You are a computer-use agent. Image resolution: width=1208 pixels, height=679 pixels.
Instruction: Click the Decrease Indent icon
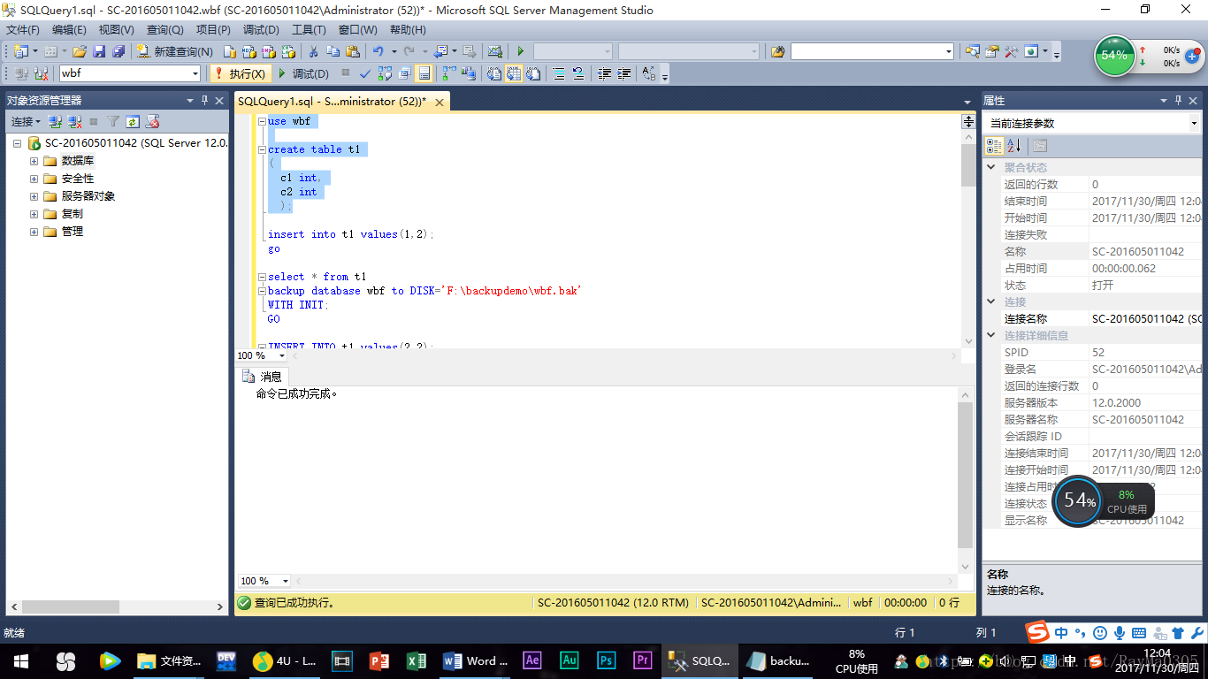coord(605,73)
